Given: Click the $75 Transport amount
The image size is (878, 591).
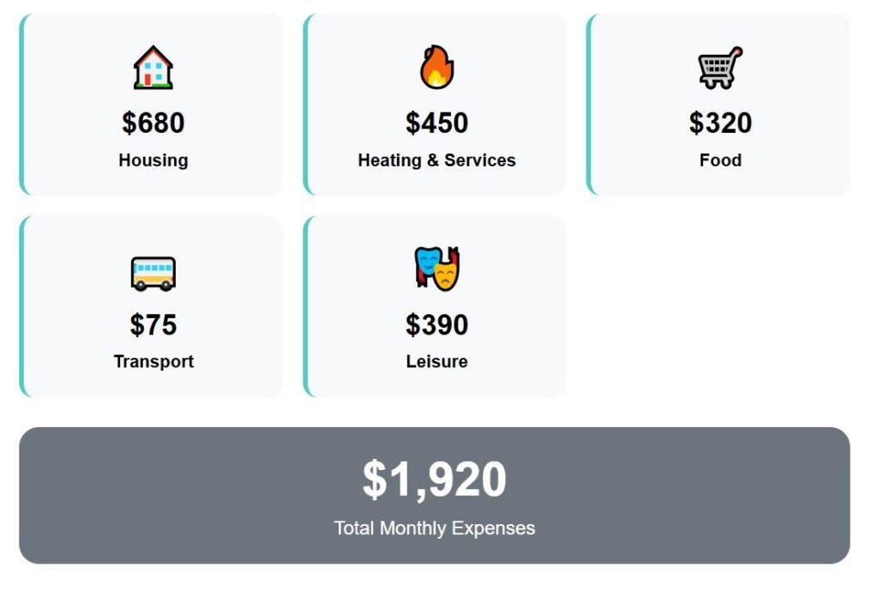Looking at the screenshot, I should (x=153, y=325).
